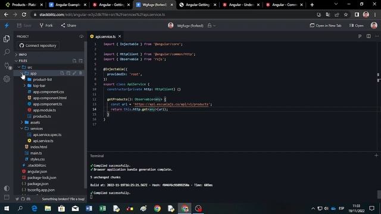
Task: Click the StackBlitz lightning logo
Action: [7, 25]
